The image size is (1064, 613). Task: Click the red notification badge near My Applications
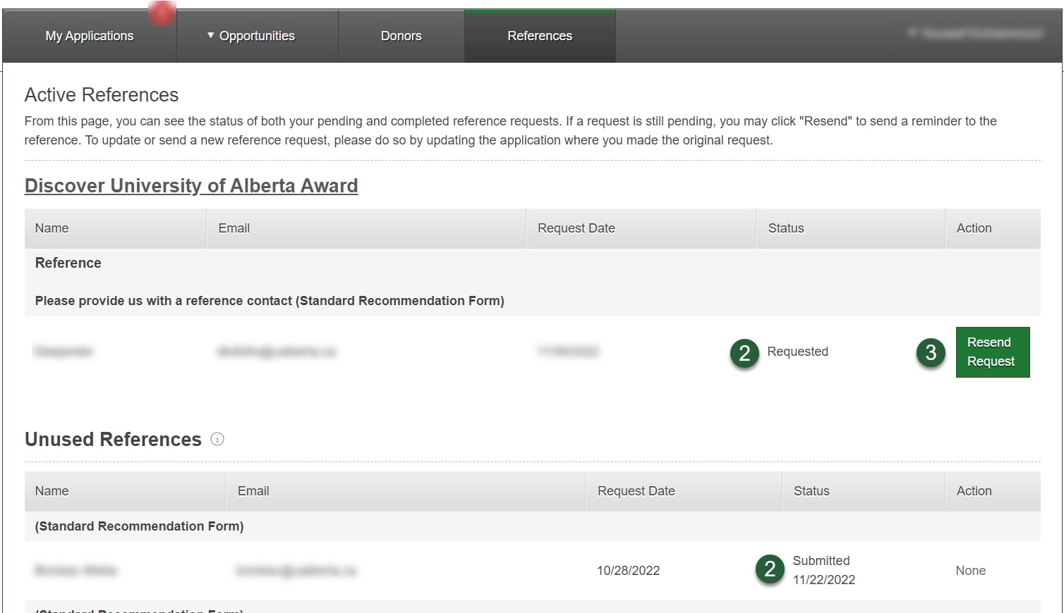coord(162,13)
